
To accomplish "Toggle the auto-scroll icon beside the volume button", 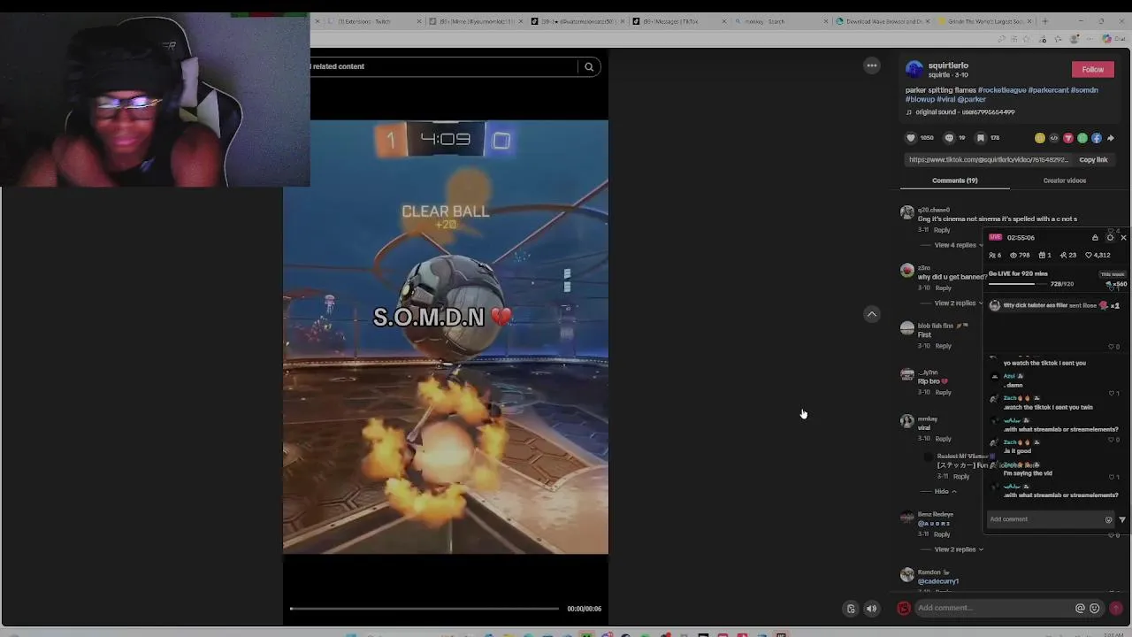I will pos(851,609).
